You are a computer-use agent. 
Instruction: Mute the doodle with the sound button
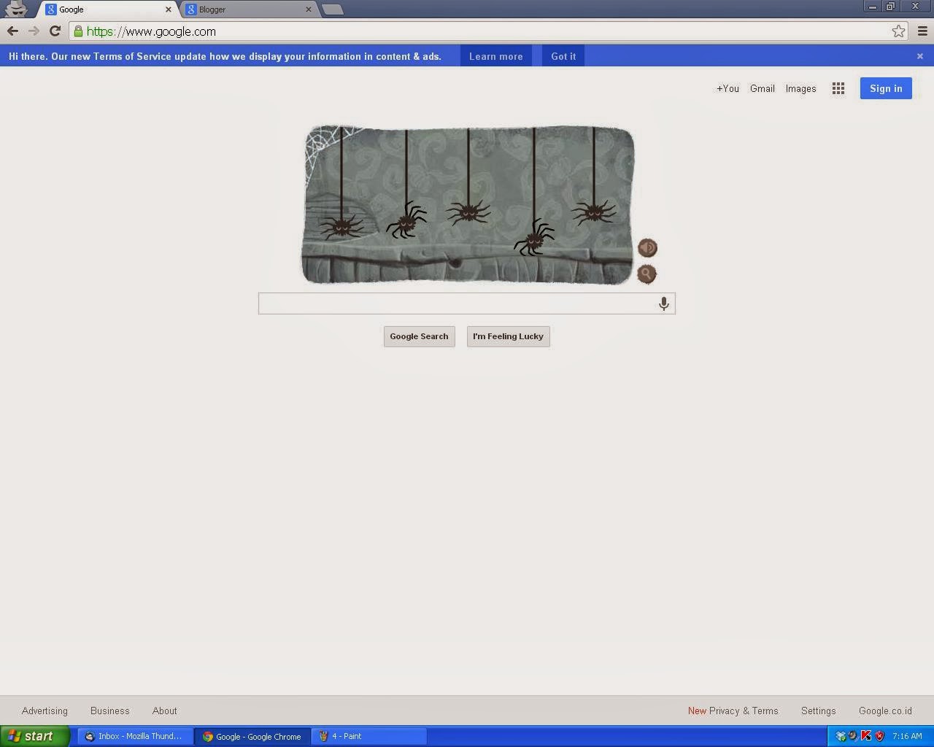[x=647, y=248]
